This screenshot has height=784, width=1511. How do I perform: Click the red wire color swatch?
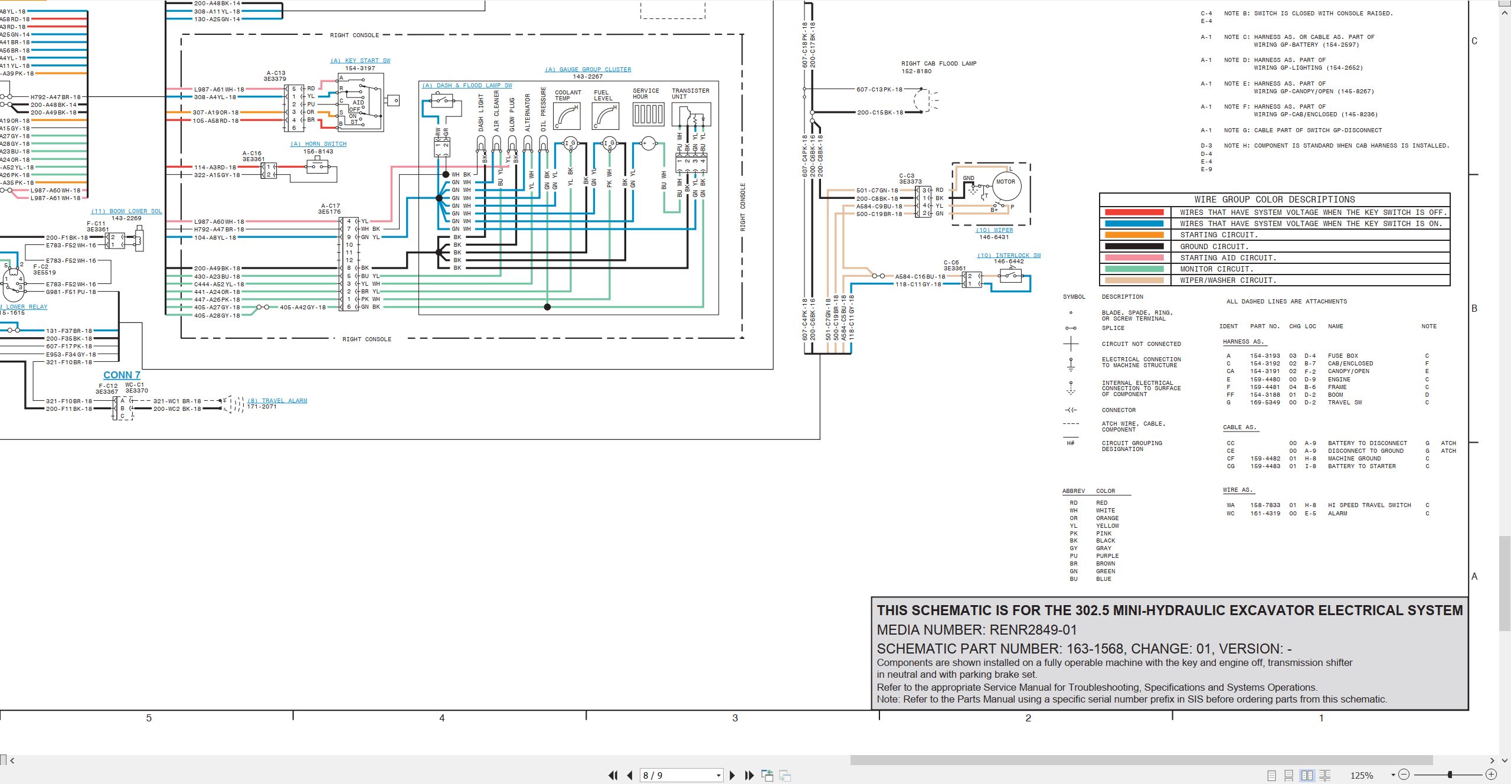(1134, 213)
